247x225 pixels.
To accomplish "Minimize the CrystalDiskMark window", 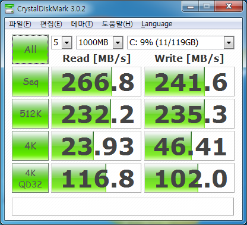I will point(190,7).
